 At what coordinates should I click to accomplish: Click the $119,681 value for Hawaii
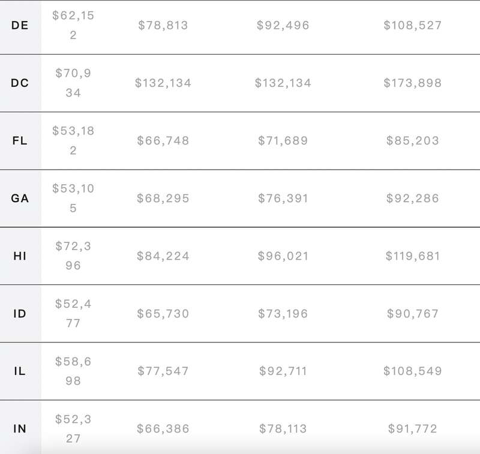coord(413,256)
